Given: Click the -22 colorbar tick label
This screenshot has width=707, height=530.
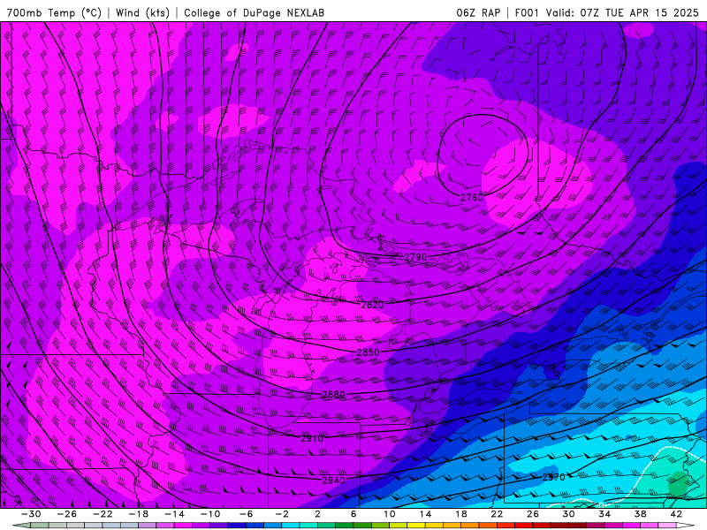Looking at the screenshot, I should pyautogui.click(x=103, y=514).
